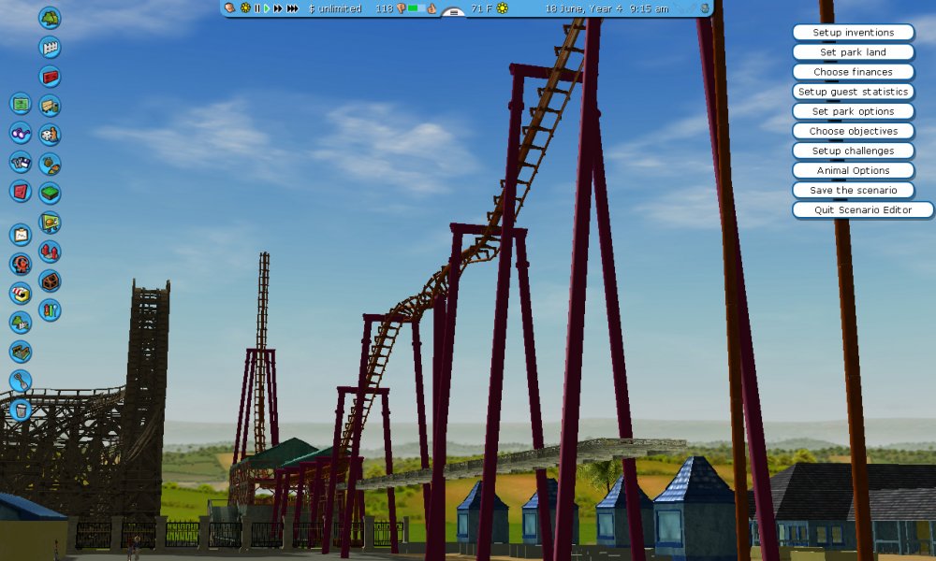
Task: Select the shops and stalls icon
Action: (21, 293)
